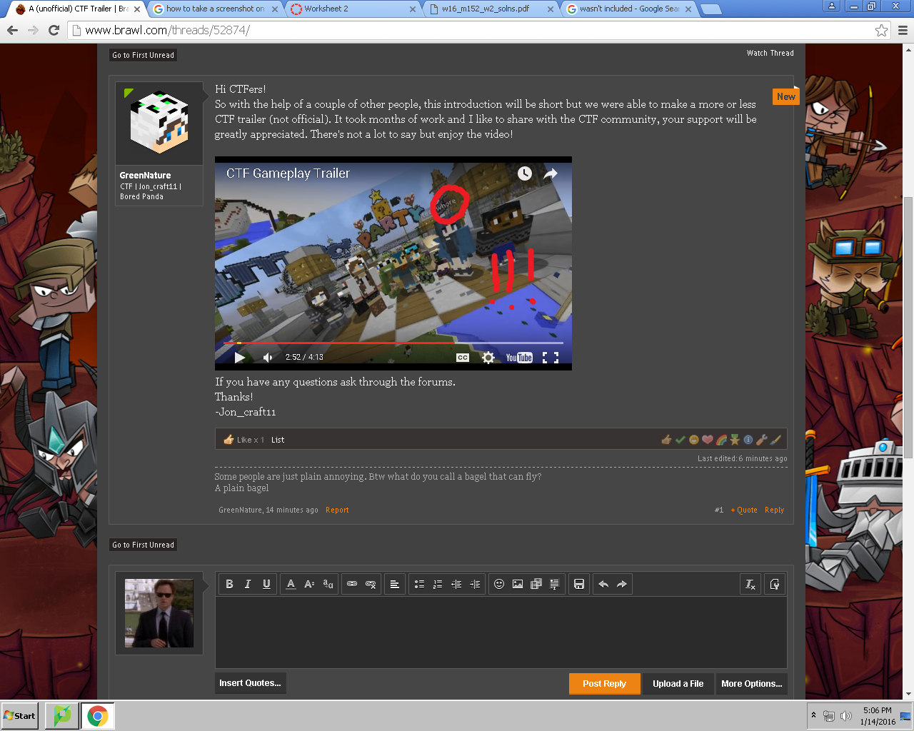Toggle closed captions on the video
This screenshot has width=914, height=731.
(463, 358)
